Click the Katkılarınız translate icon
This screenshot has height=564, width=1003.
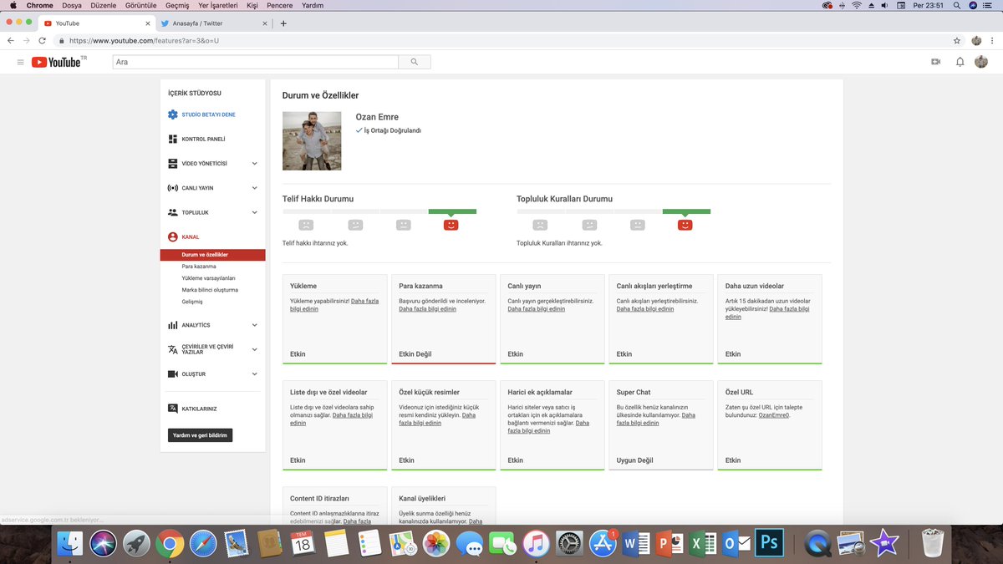[x=172, y=409]
